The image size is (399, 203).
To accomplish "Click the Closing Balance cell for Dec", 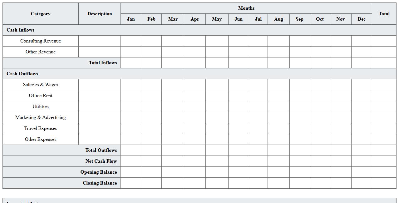I will coord(362,183).
